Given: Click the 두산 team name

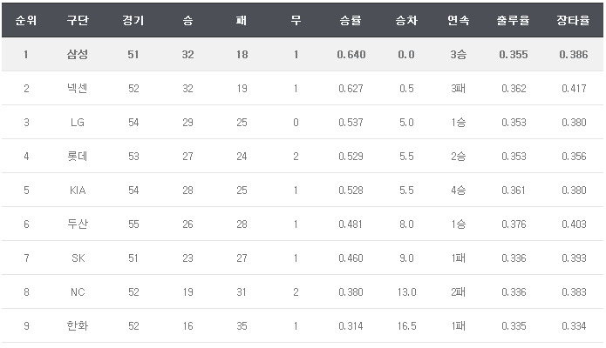Looking at the screenshot, I should pyautogui.click(x=78, y=224).
